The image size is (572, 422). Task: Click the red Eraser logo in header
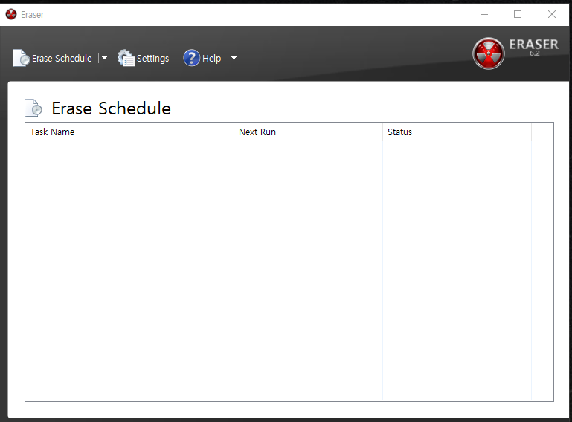(x=489, y=53)
